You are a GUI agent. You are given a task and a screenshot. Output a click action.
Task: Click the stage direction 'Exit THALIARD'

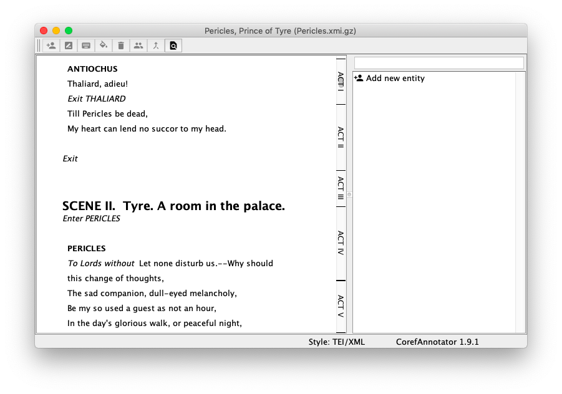97,99
